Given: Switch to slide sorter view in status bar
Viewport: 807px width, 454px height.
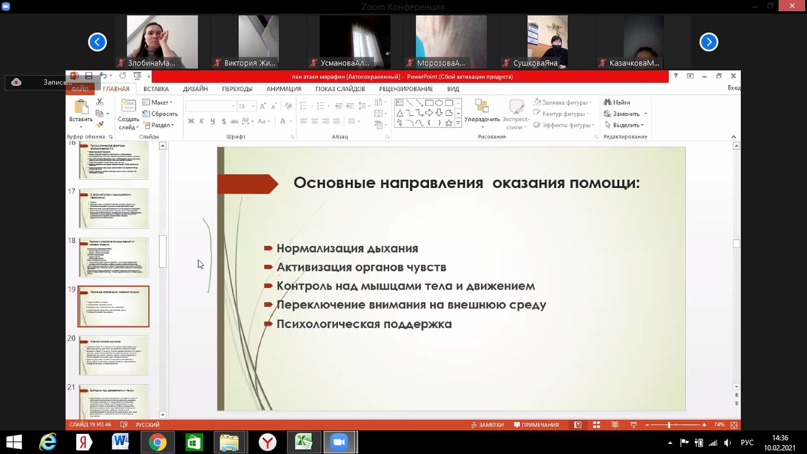Looking at the screenshot, I should pos(596,425).
